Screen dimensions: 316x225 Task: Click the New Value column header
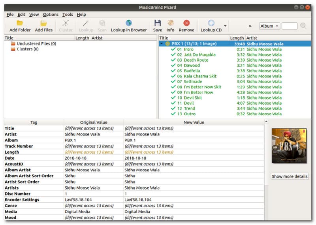[194, 122]
